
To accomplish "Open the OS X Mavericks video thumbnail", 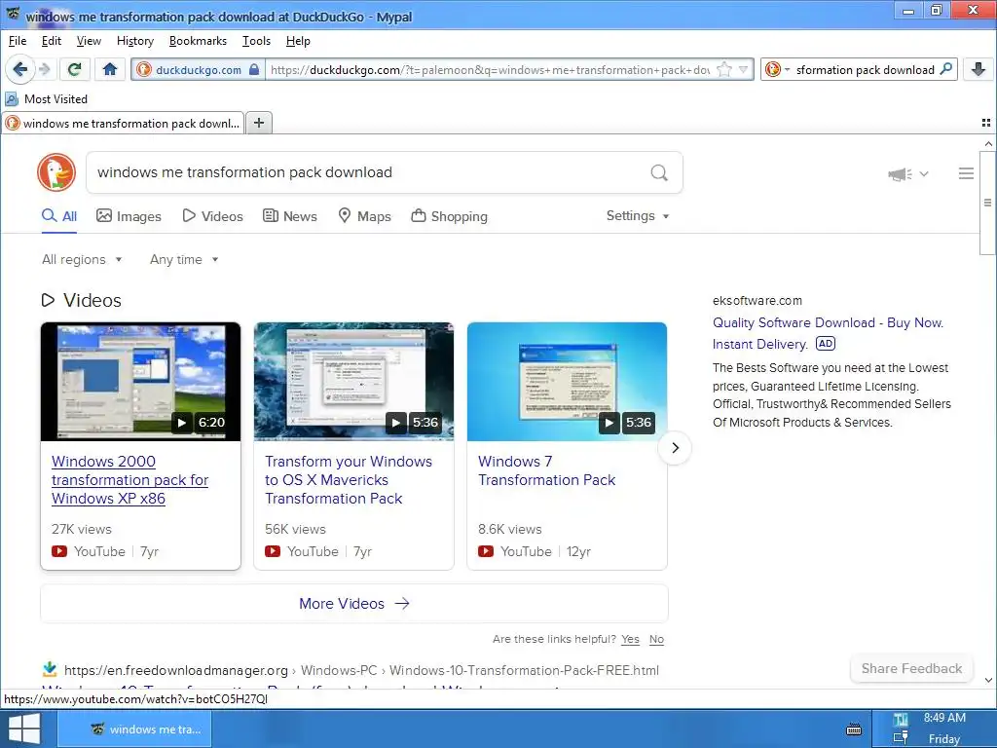I will click(x=353, y=381).
